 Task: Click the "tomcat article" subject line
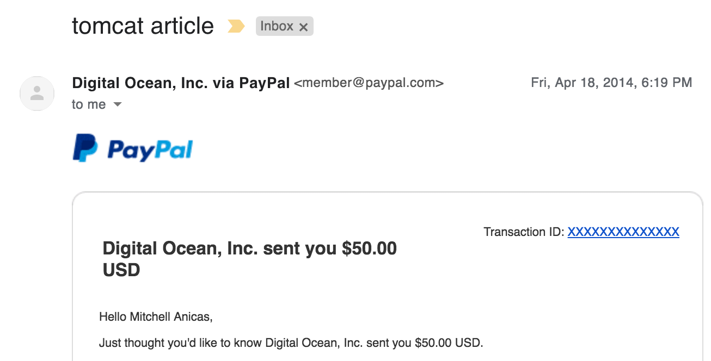143,26
